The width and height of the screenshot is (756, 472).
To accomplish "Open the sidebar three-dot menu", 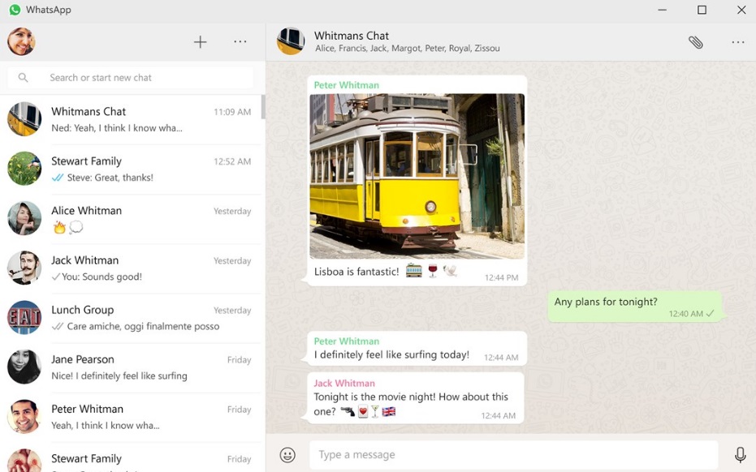I will coord(240,41).
